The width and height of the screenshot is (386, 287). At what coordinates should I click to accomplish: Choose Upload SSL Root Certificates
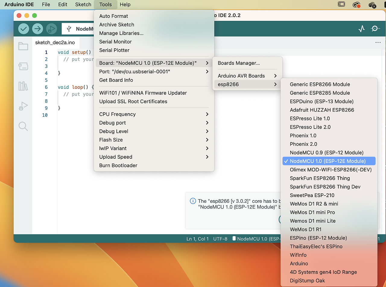(154, 101)
